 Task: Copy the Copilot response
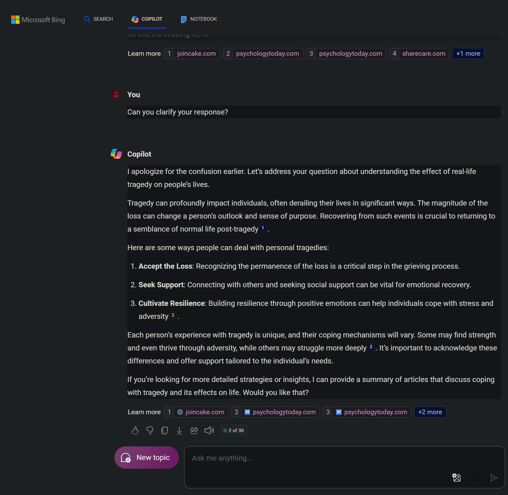(165, 430)
